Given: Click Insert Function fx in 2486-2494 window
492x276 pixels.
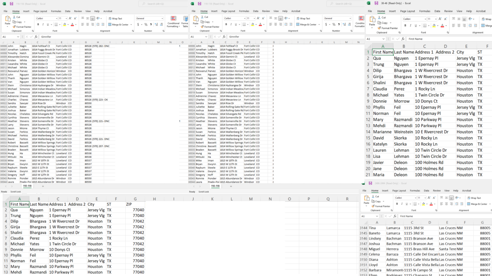Looking at the screenshot, I should coord(396,216).
